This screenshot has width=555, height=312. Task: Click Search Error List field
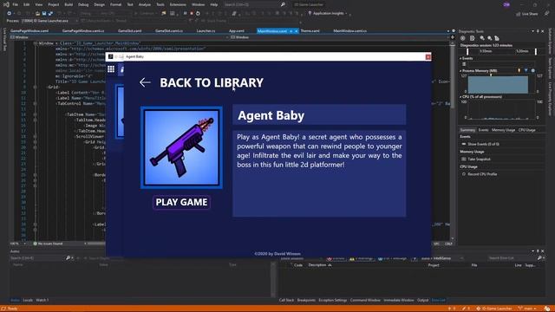[513, 258]
